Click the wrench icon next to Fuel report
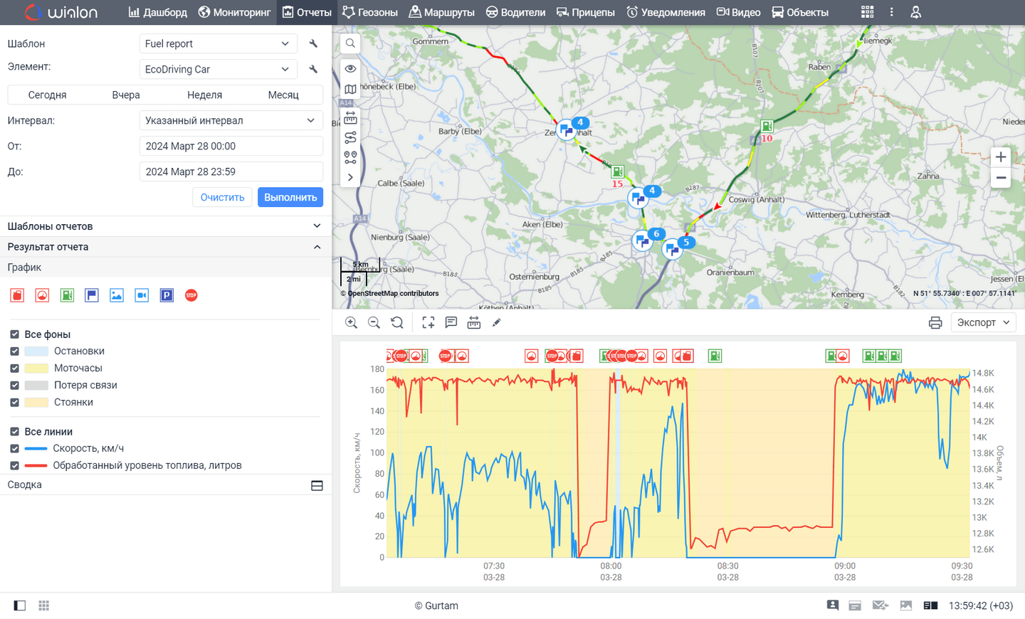This screenshot has width=1025, height=619. pyautogui.click(x=313, y=43)
